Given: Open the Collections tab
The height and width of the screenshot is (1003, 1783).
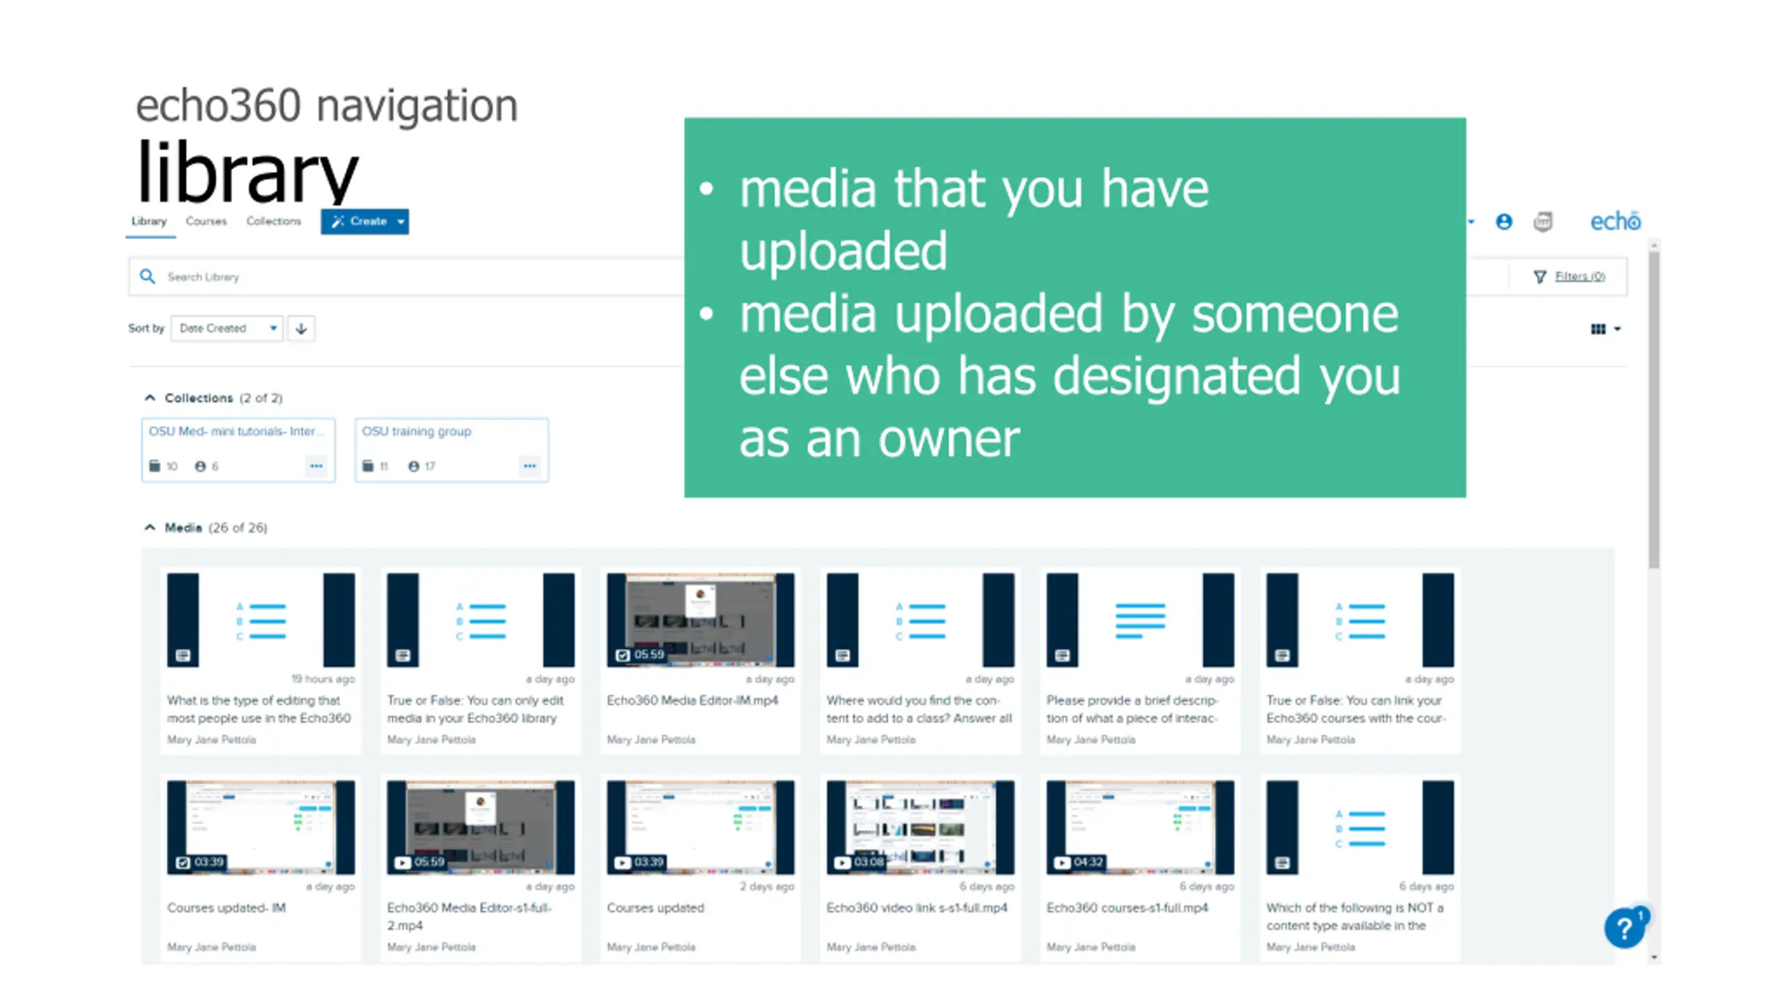Looking at the screenshot, I should (274, 221).
